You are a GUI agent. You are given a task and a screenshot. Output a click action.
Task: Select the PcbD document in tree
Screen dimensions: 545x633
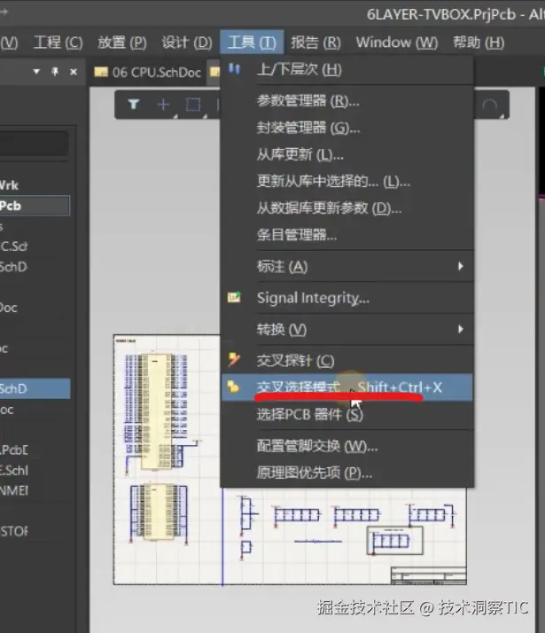click(14, 449)
